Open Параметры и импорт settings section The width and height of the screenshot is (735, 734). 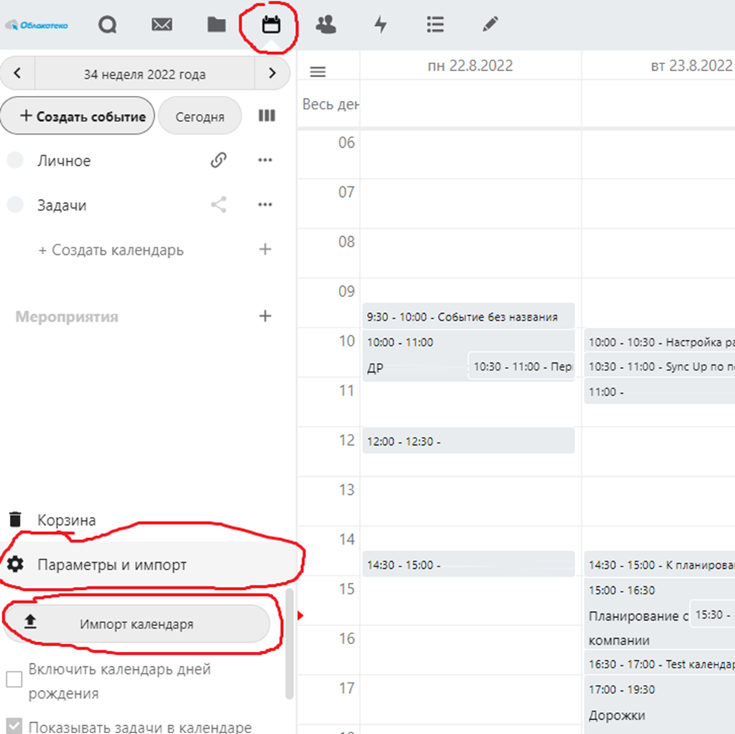click(112, 564)
